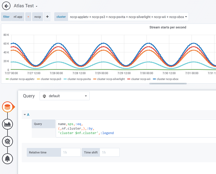Open the Visualization chart icon tab
The width and height of the screenshot is (216, 174).
pyautogui.click(x=7, y=124)
